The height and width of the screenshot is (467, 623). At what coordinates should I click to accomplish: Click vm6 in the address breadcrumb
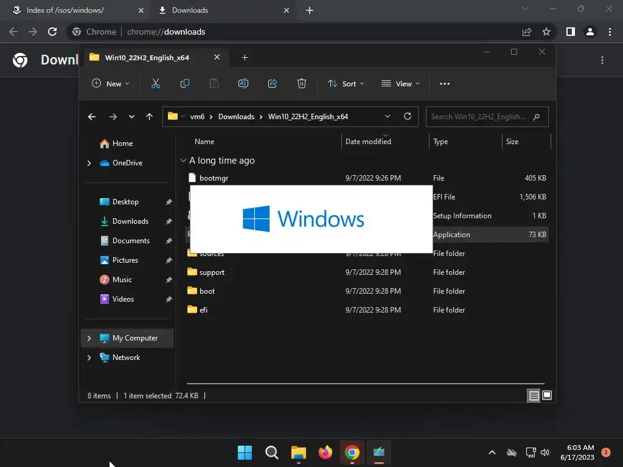(197, 117)
